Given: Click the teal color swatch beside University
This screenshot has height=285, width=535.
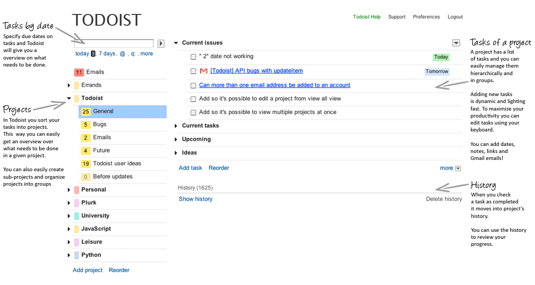Looking at the screenshot, I should (x=76, y=216).
